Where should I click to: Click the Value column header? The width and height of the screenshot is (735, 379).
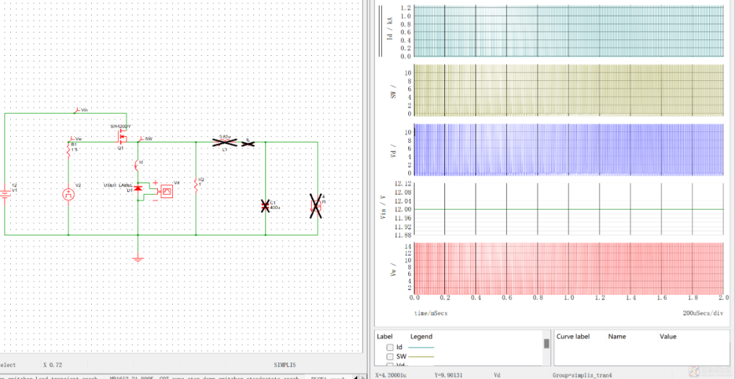tap(668, 336)
